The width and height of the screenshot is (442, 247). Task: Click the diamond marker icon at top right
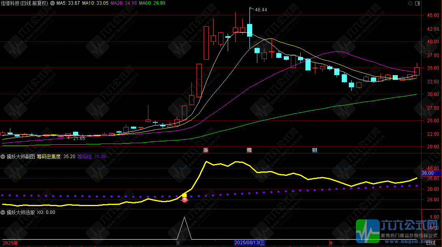pos(410,4)
